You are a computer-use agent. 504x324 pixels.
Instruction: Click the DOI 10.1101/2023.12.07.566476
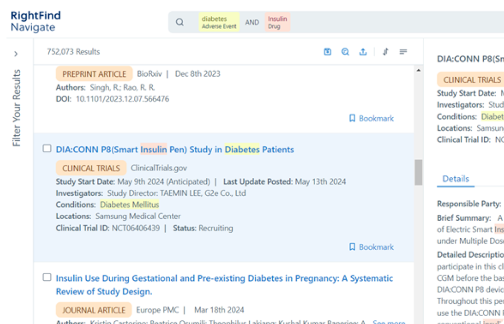click(x=123, y=99)
